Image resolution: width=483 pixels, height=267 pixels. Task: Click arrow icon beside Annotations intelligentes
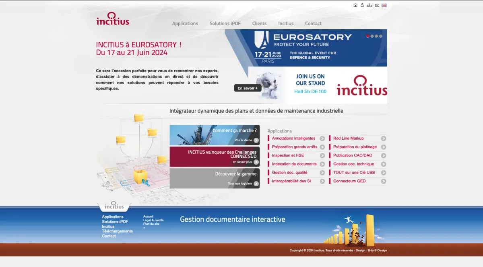[x=322, y=139]
